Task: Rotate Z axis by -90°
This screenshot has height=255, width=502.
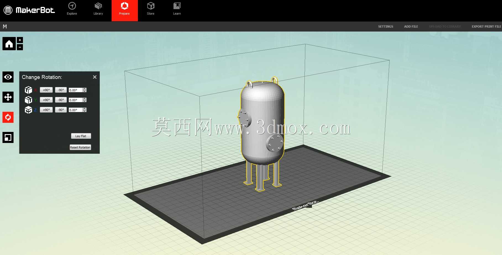Action: (61, 110)
